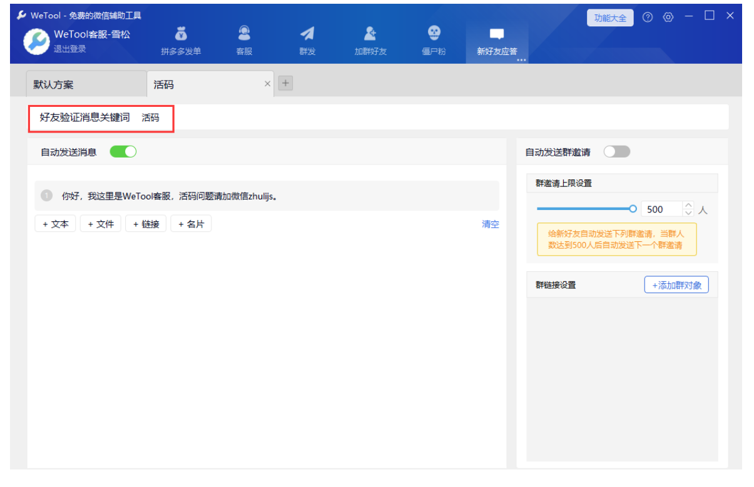
Task: Open the settings gear icon in the title bar
Action: (x=668, y=18)
